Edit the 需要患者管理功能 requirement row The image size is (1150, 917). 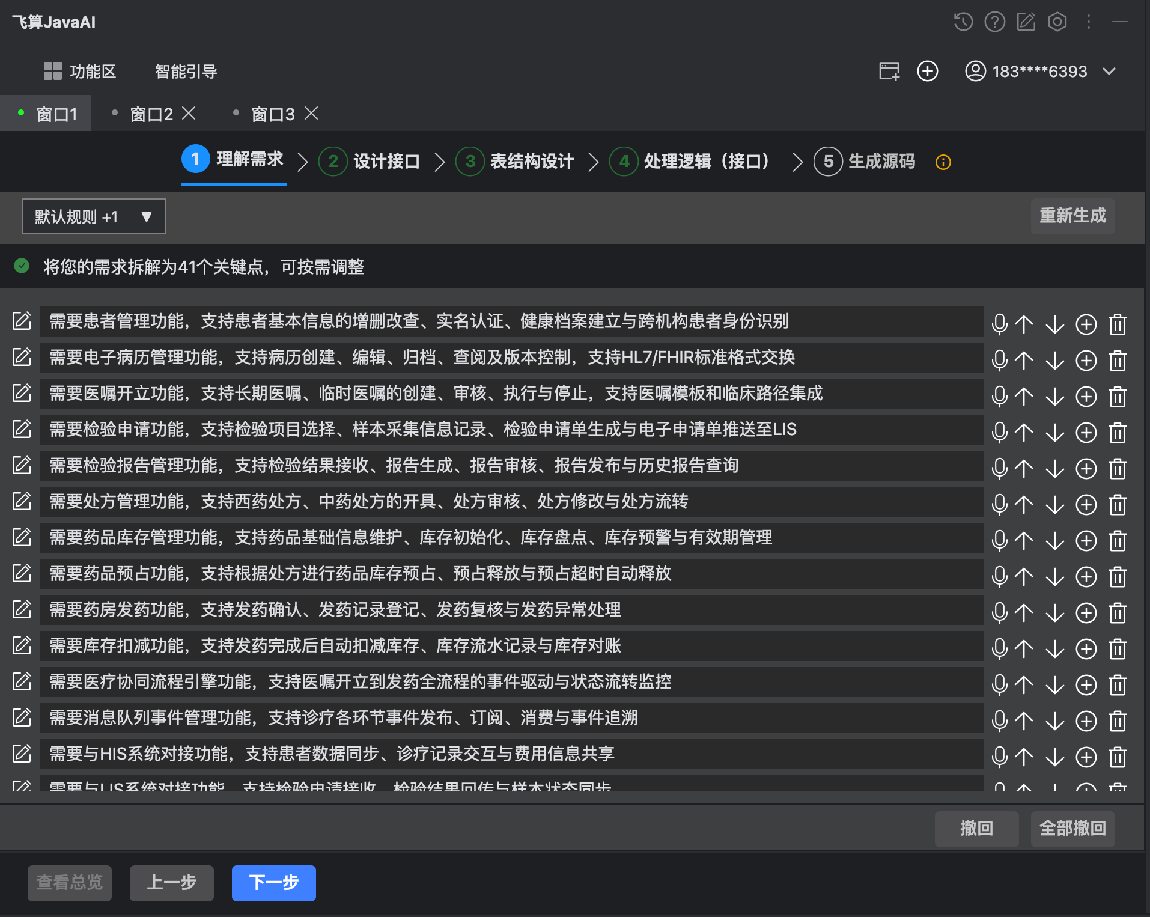click(22, 321)
